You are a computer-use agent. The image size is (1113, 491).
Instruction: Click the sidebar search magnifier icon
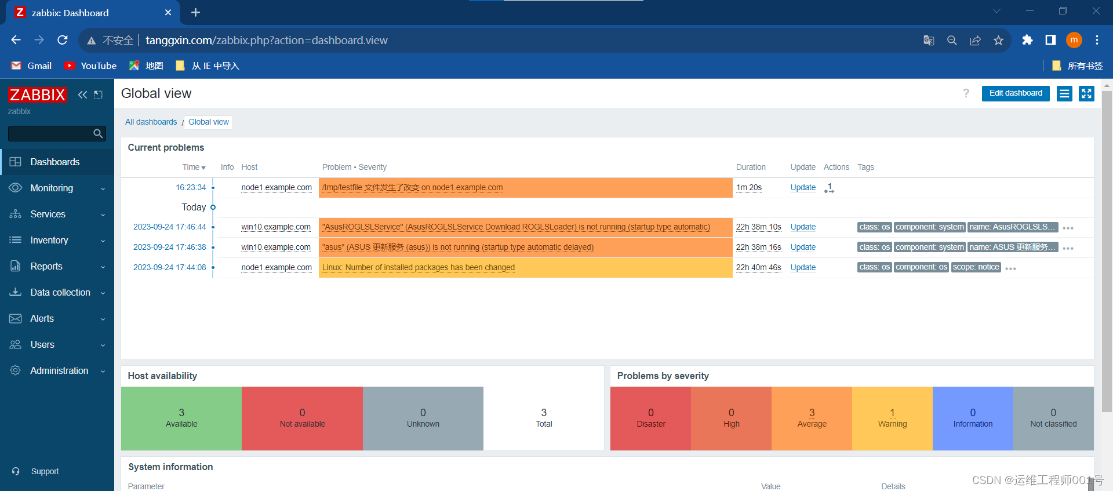pos(98,134)
